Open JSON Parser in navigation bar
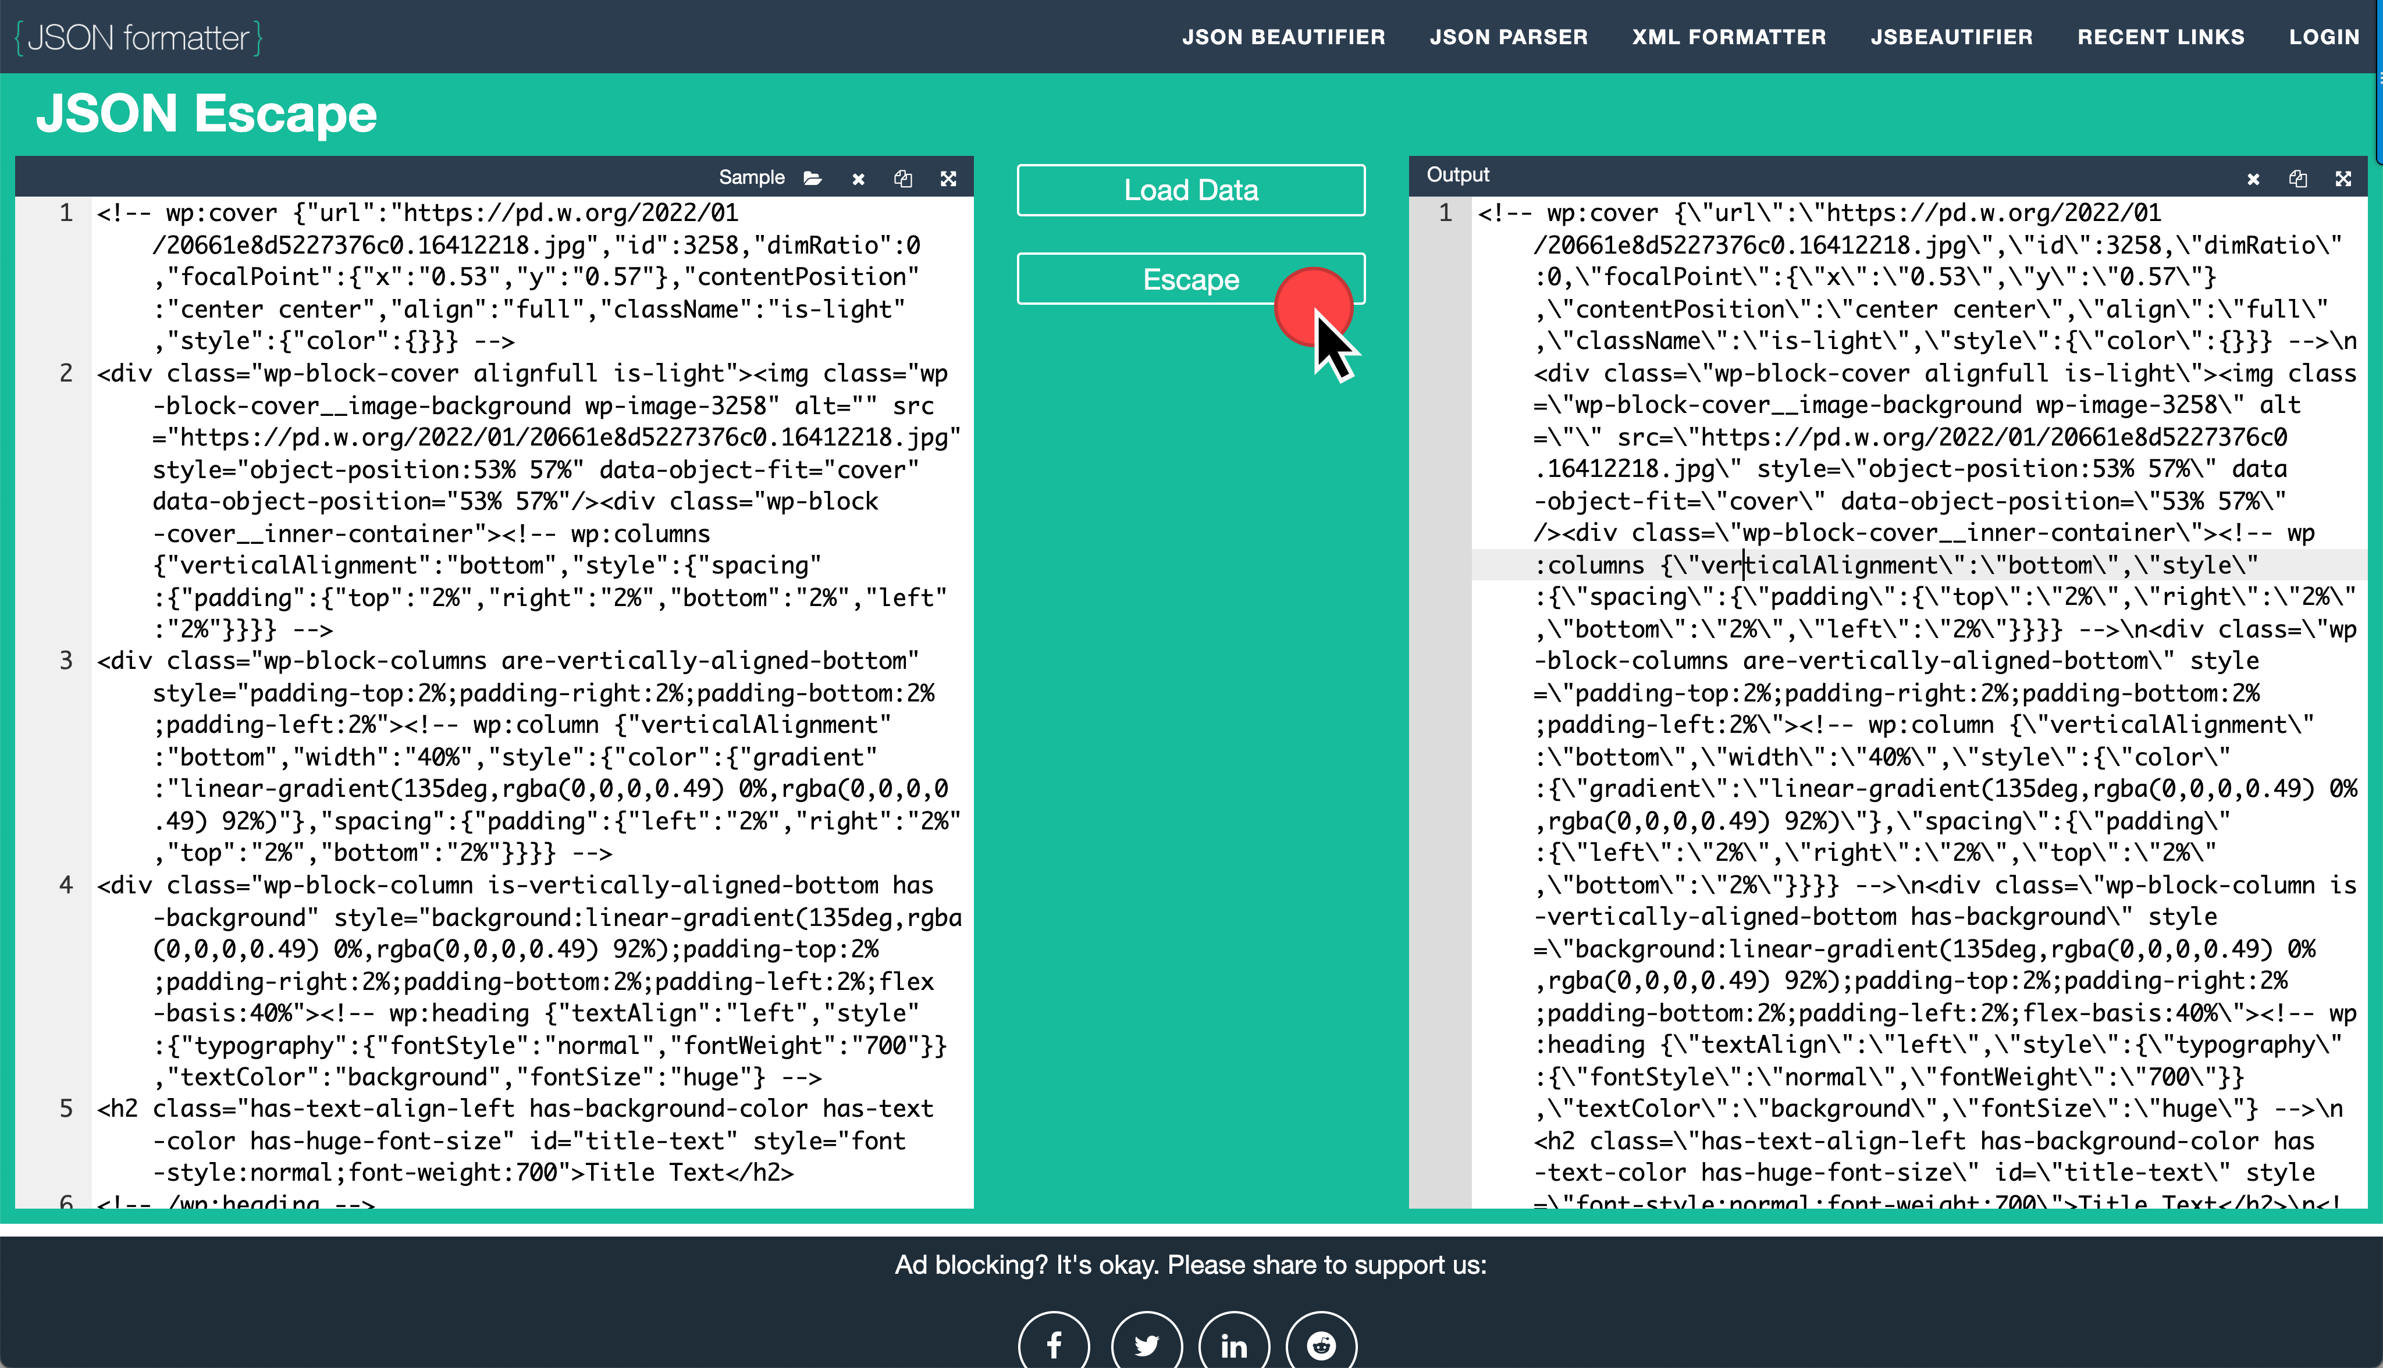The image size is (2383, 1368). click(1508, 37)
